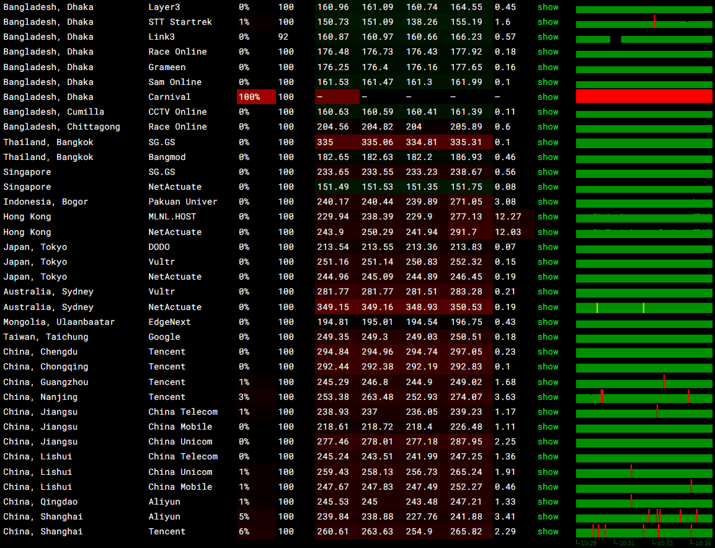Open show link for Sydney Vultr
Viewport: 715px width, 548px height.
click(x=548, y=292)
